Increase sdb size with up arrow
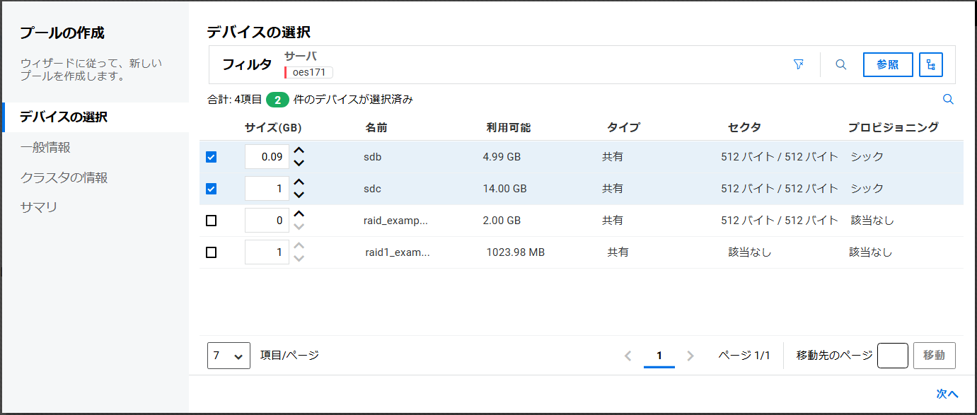This screenshot has height=415, width=977. coord(299,151)
